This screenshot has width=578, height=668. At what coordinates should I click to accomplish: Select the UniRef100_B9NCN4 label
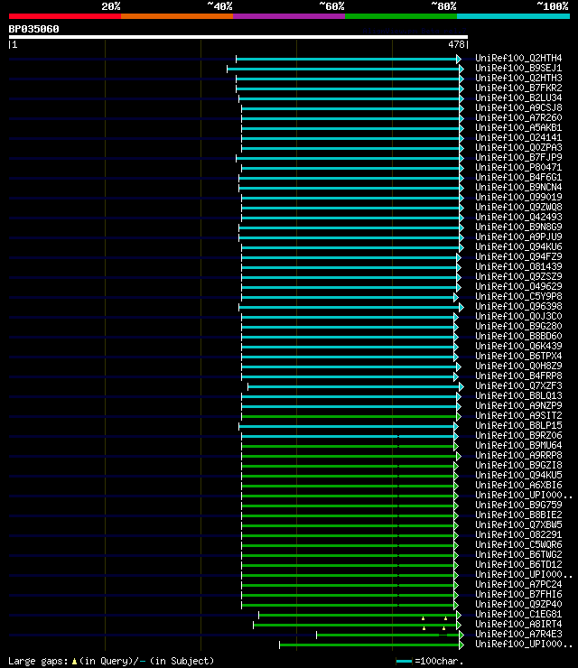click(x=518, y=187)
